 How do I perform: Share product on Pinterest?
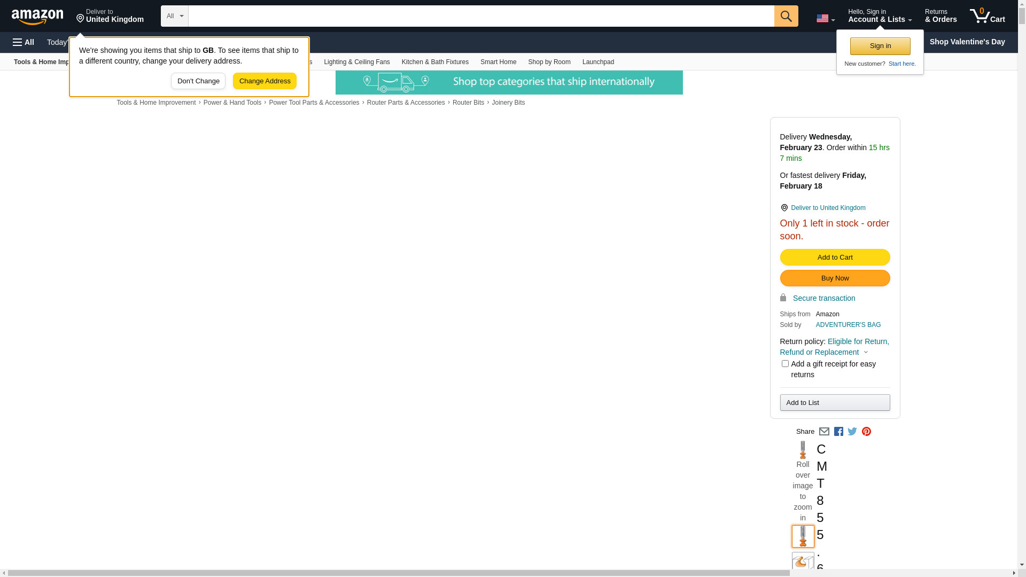[866, 432]
